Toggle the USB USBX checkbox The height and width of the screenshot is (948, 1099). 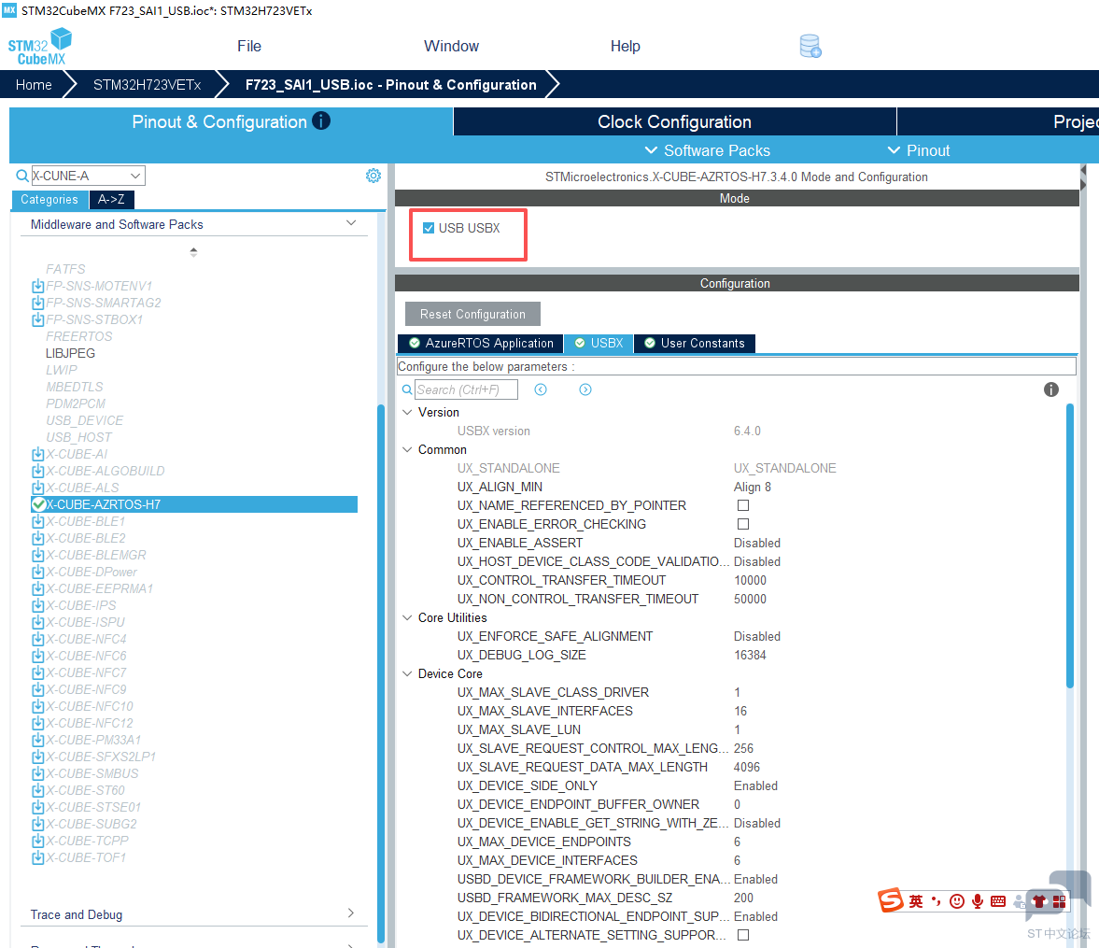[429, 228]
